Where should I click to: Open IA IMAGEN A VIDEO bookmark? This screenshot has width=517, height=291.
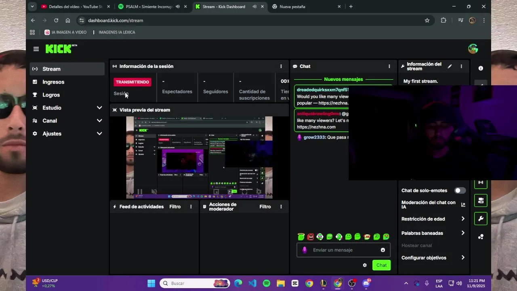pyautogui.click(x=65, y=32)
